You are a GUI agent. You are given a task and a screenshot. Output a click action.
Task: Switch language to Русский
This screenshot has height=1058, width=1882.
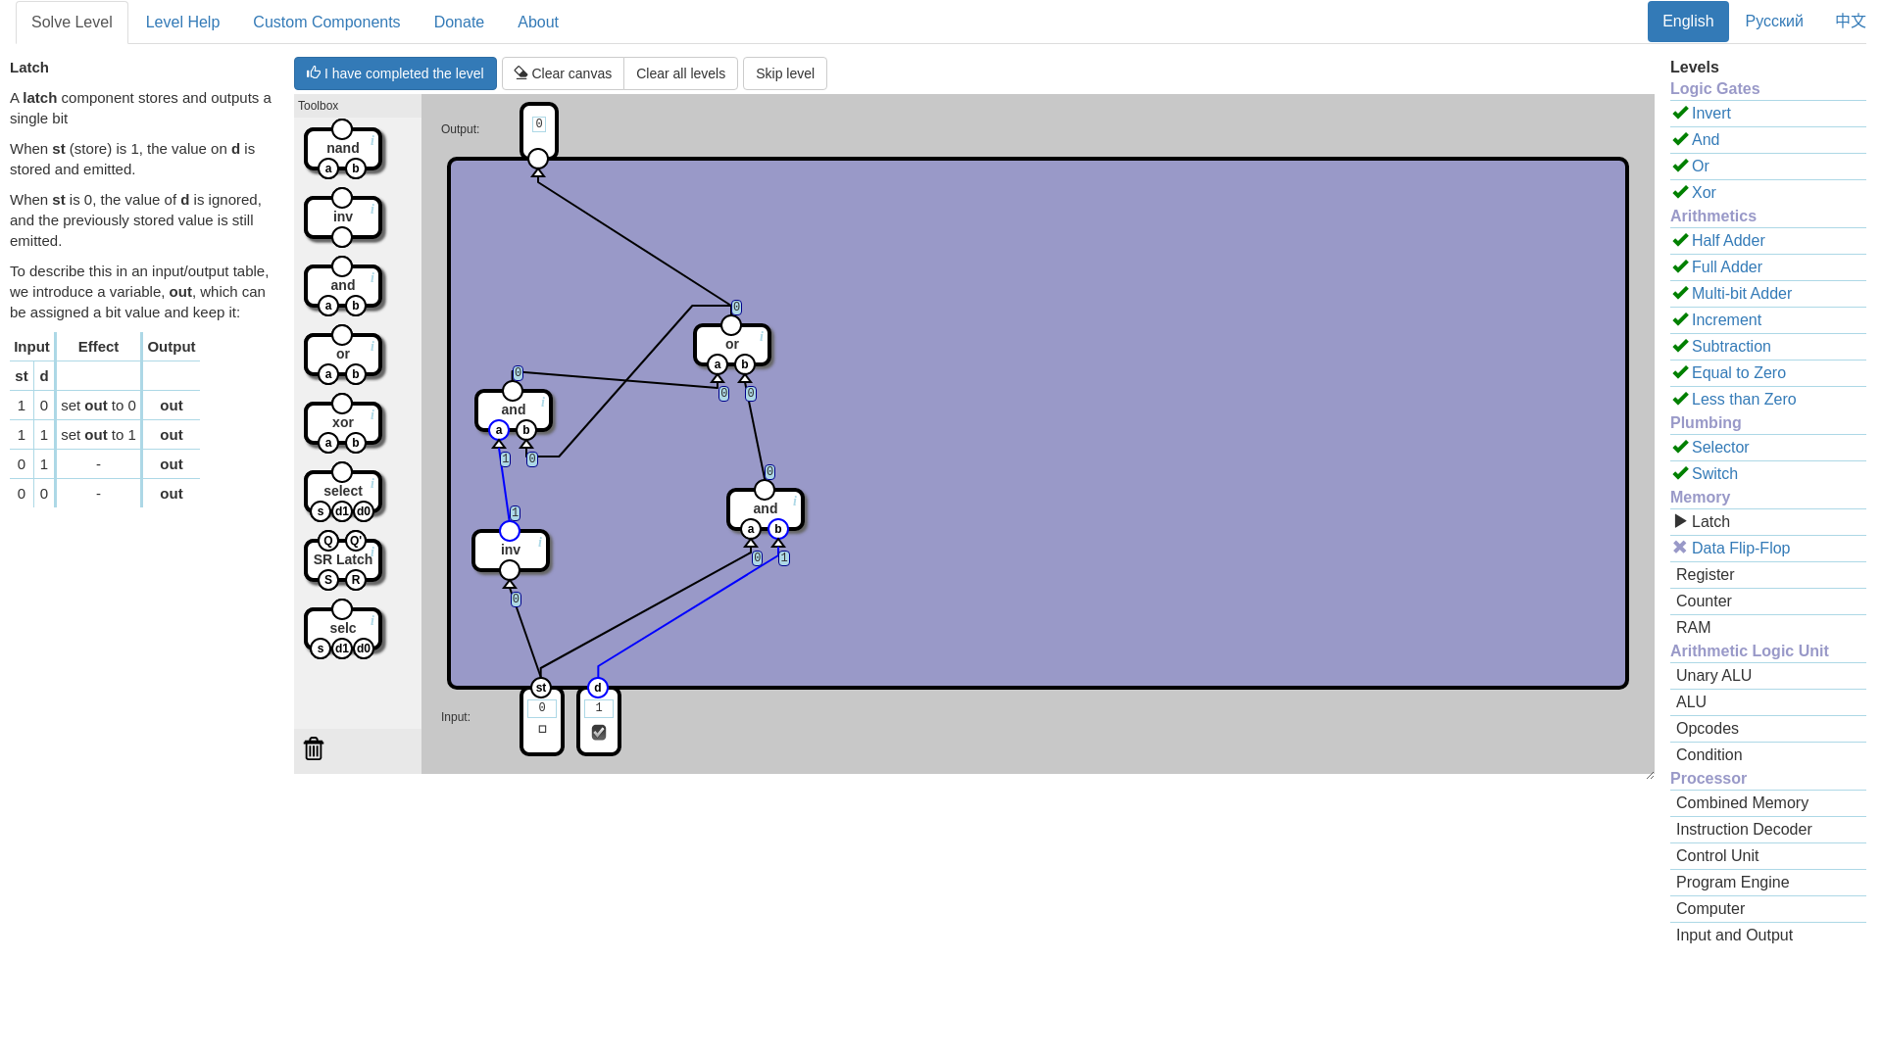(1773, 22)
